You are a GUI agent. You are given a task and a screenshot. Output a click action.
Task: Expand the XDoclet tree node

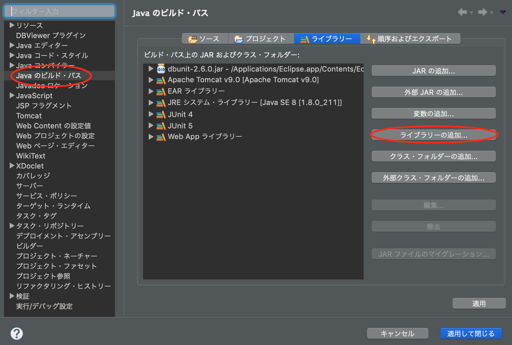(x=12, y=165)
